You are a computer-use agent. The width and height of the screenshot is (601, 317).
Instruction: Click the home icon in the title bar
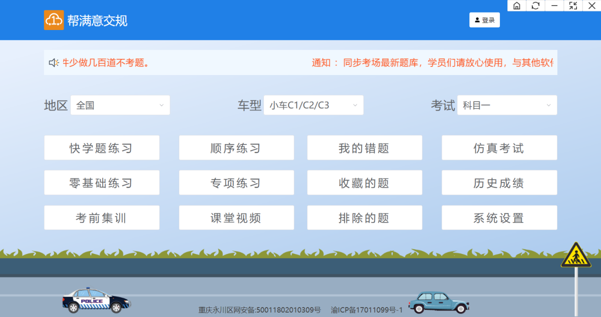[516, 5]
